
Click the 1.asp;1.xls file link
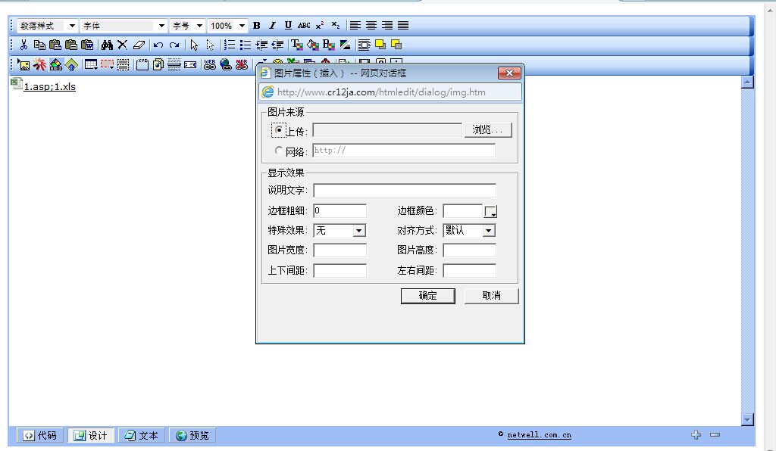click(x=49, y=87)
